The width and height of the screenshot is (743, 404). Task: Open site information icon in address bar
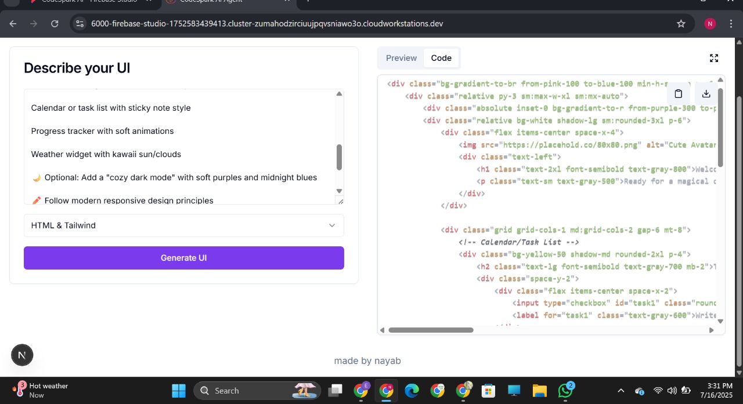coord(80,24)
